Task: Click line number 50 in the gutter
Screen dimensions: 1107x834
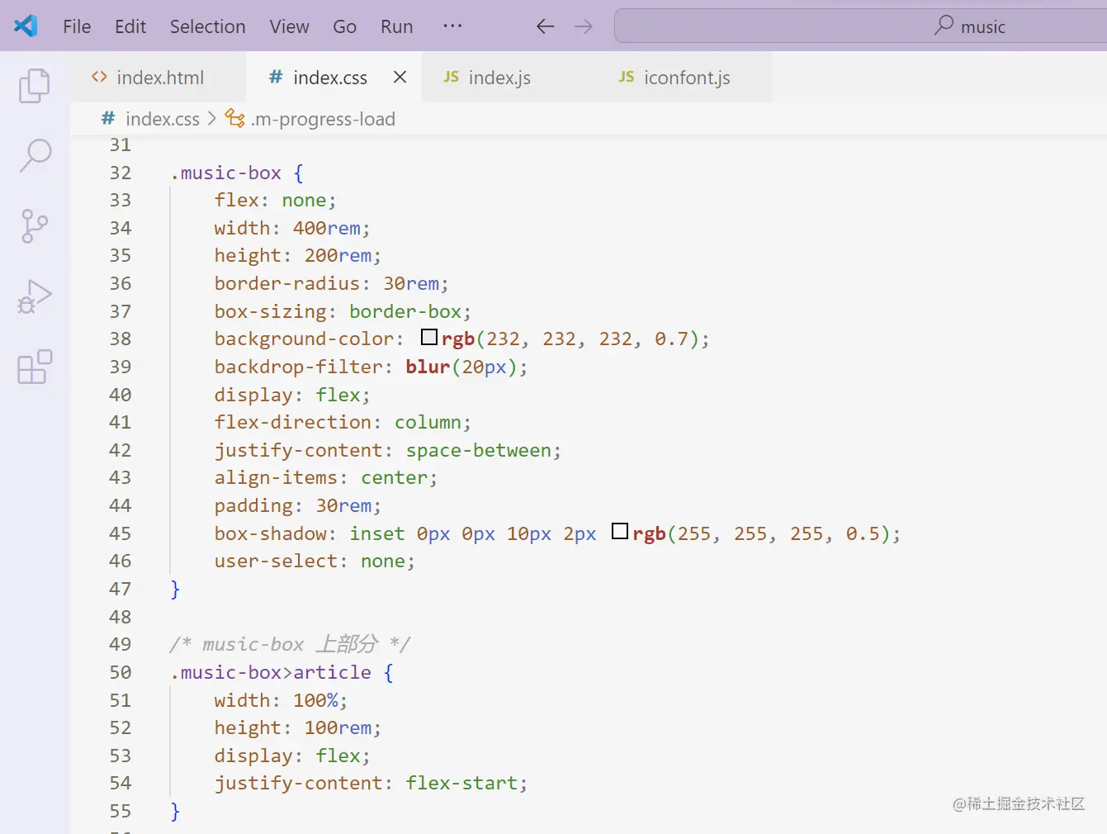Action: pos(121,672)
